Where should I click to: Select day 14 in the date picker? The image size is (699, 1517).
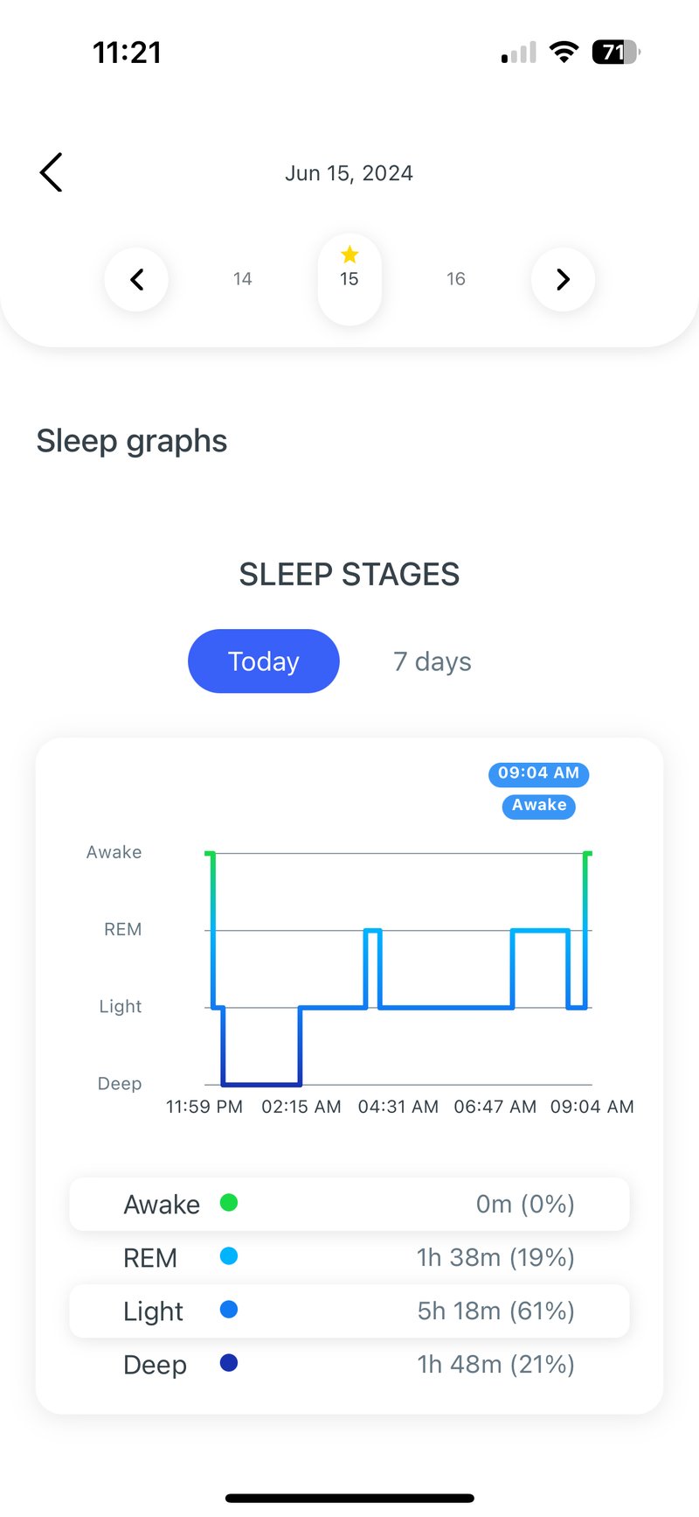[x=242, y=279]
